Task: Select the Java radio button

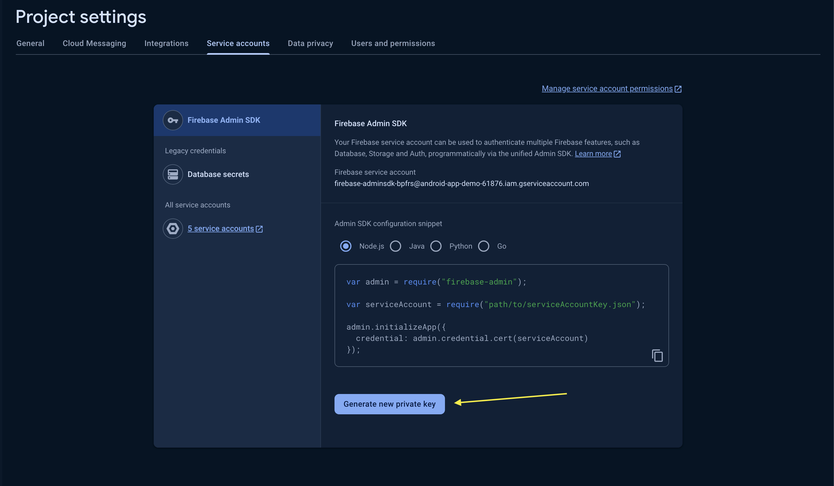Action: tap(396, 246)
